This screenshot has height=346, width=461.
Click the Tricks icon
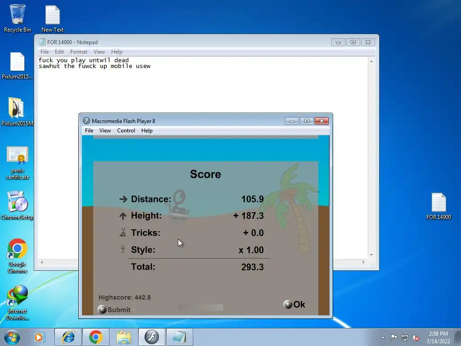123,232
